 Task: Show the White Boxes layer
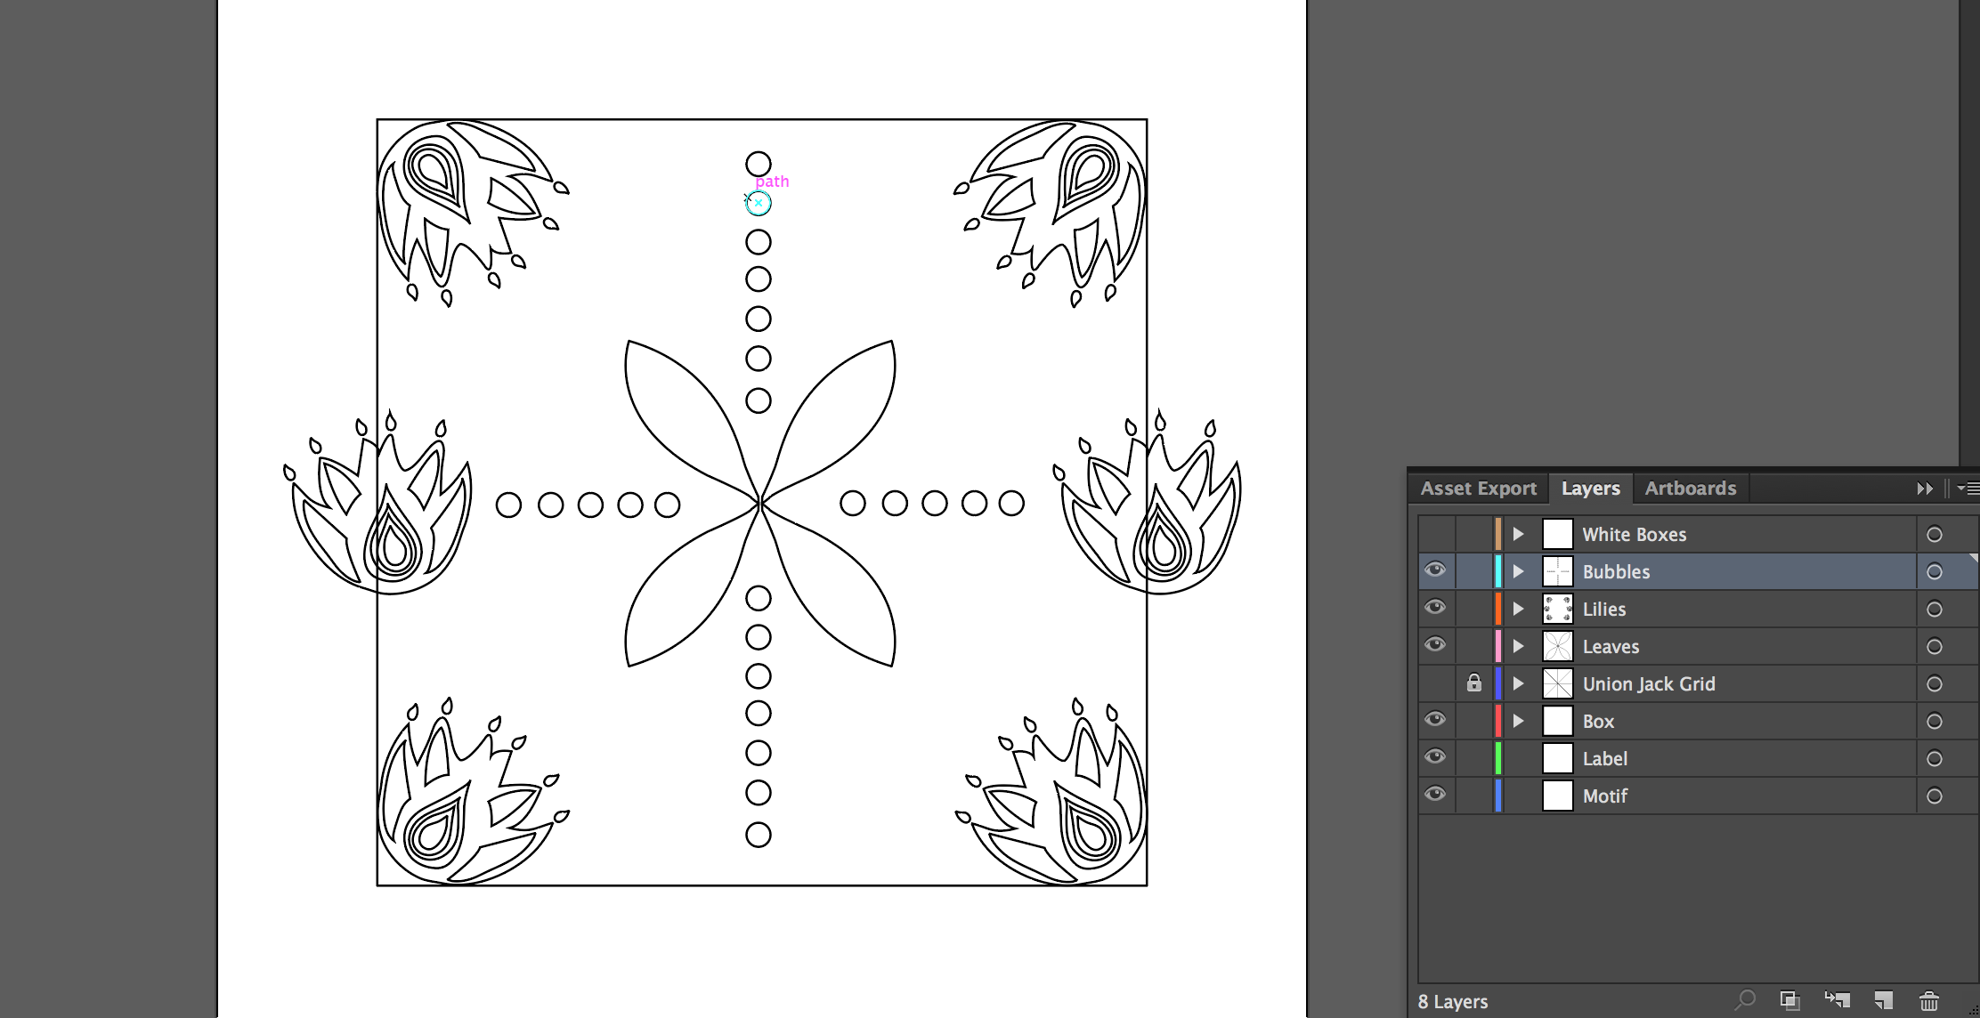tap(1435, 534)
